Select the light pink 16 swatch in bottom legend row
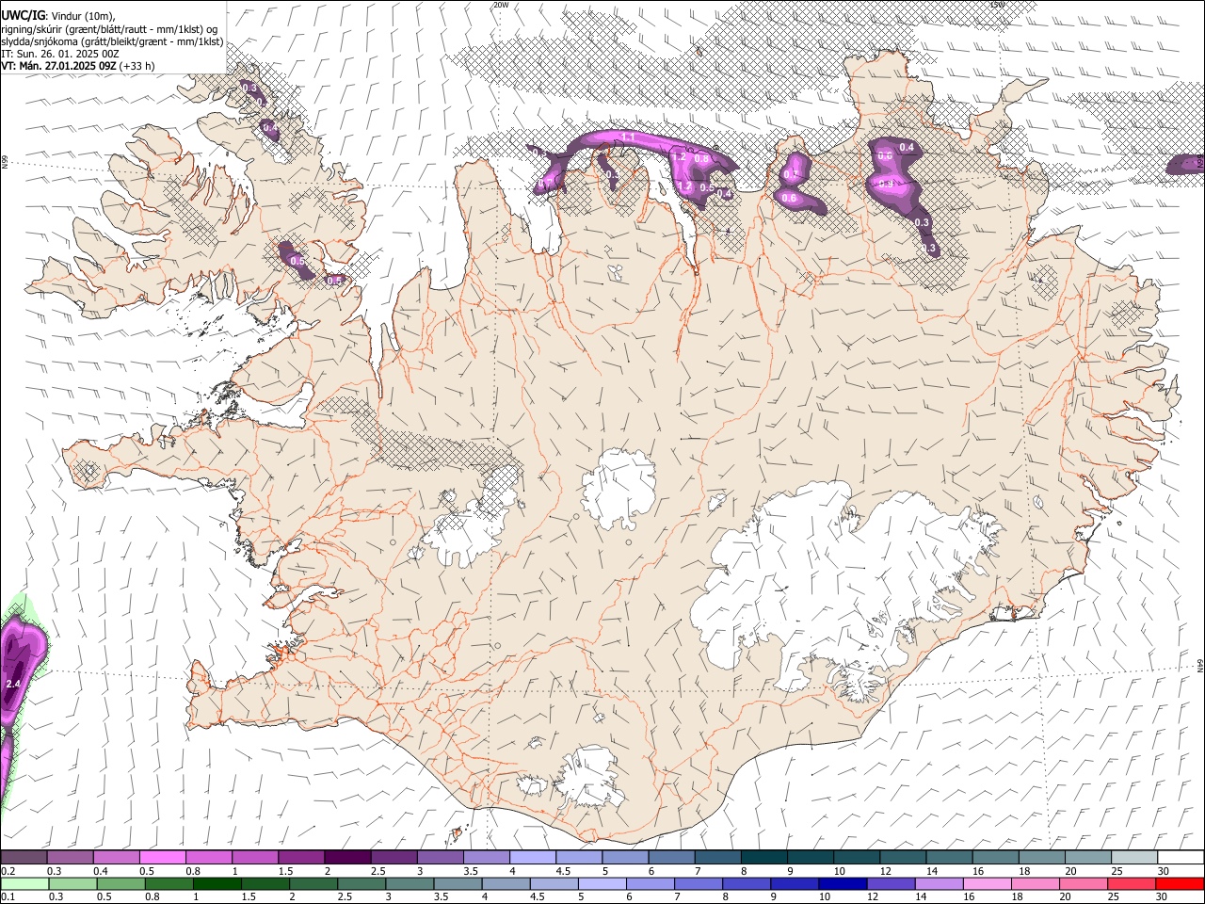The image size is (1205, 904). point(988,884)
